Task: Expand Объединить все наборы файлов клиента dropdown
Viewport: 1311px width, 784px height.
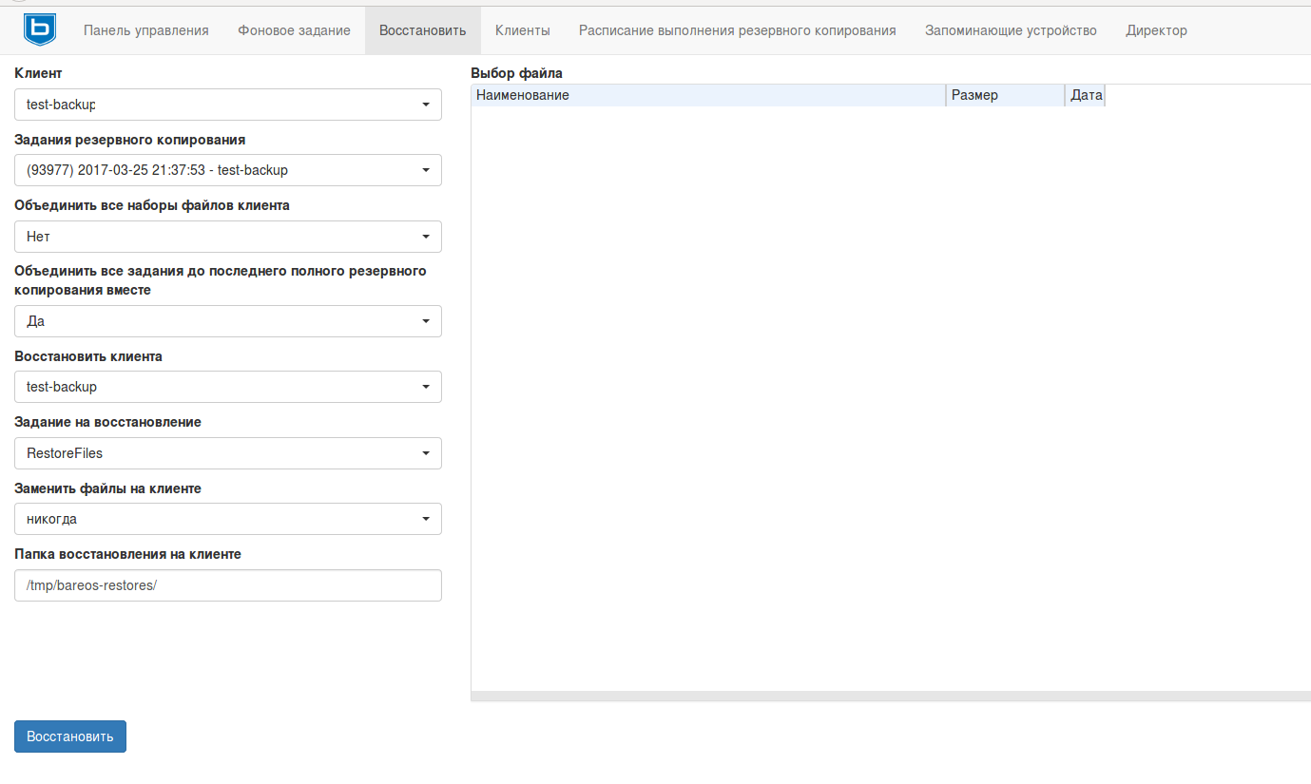Action: point(228,237)
